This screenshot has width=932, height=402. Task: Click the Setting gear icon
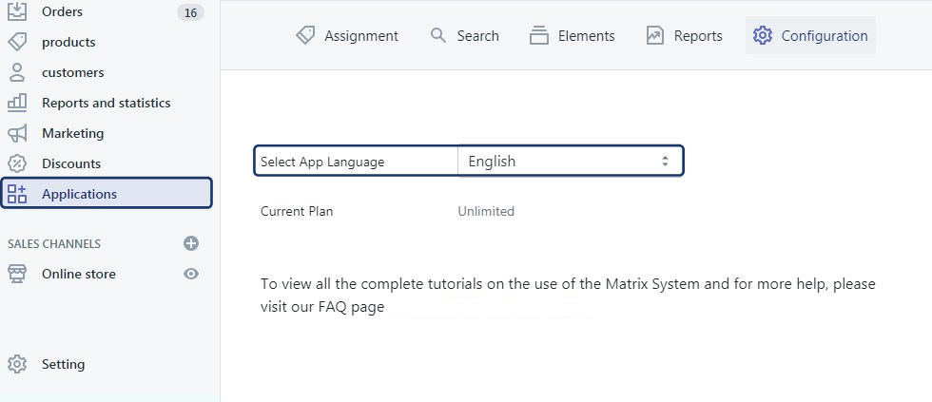point(17,364)
